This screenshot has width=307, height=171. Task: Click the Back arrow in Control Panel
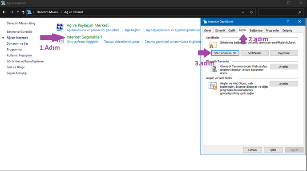[4, 12]
